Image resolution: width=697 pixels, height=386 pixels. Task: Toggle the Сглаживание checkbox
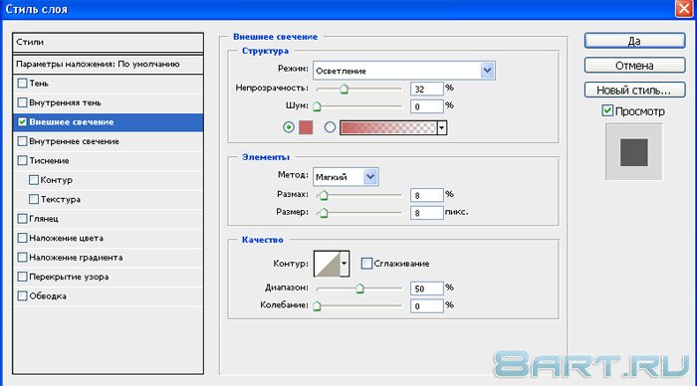pyautogui.click(x=366, y=264)
